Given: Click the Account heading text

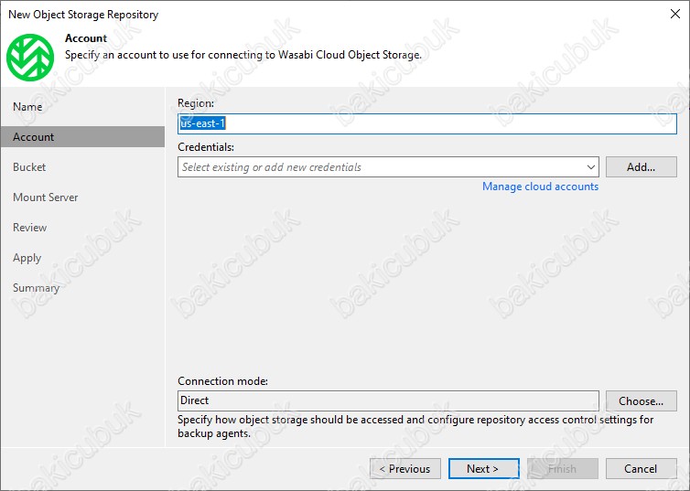Looking at the screenshot, I should pos(86,38).
